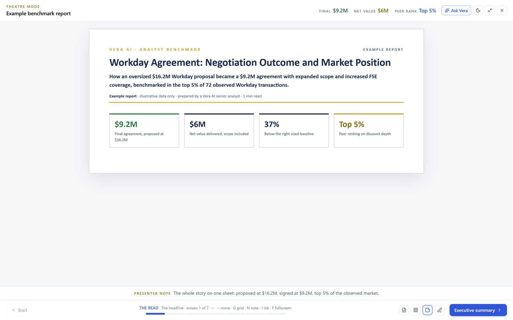This screenshot has height=320, width=513.
Task: Click the 37% below baseline card
Action: [x=294, y=131]
